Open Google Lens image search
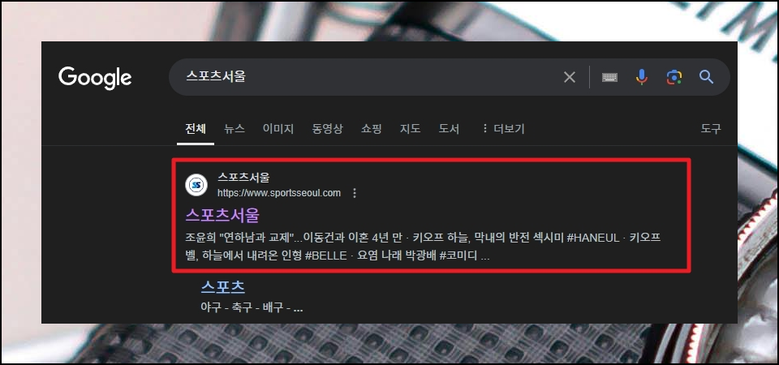Screen dimensions: 779x365 674,77
